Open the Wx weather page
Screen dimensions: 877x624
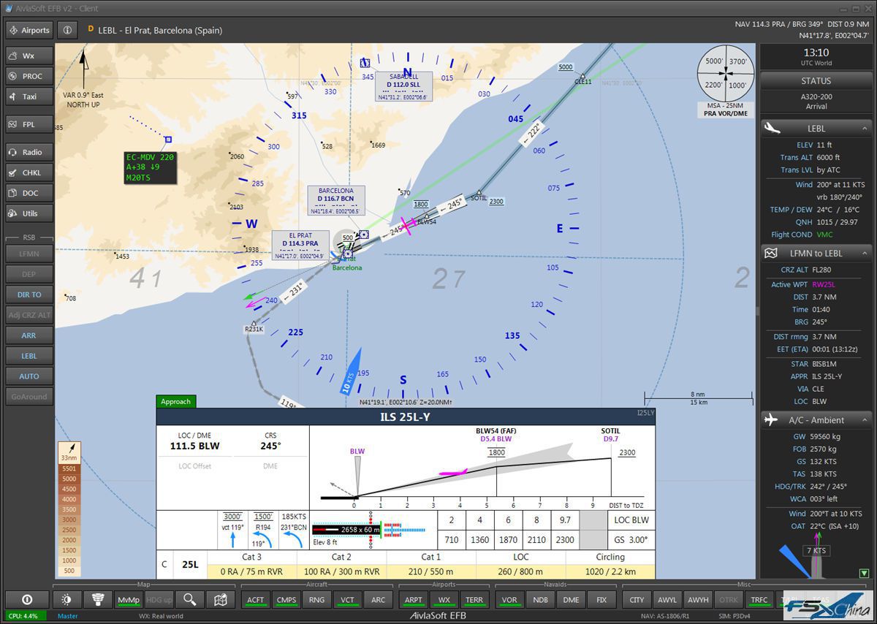pyautogui.click(x=29, y=56)
